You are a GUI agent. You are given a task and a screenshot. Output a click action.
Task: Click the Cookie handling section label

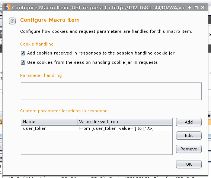pyautogui.click(x=37, y=44)
